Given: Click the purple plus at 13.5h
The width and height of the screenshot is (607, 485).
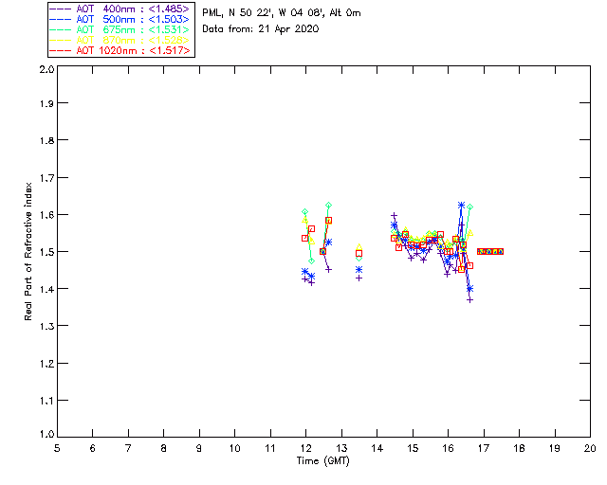Looking at the screenshot, I should (359, 278).
